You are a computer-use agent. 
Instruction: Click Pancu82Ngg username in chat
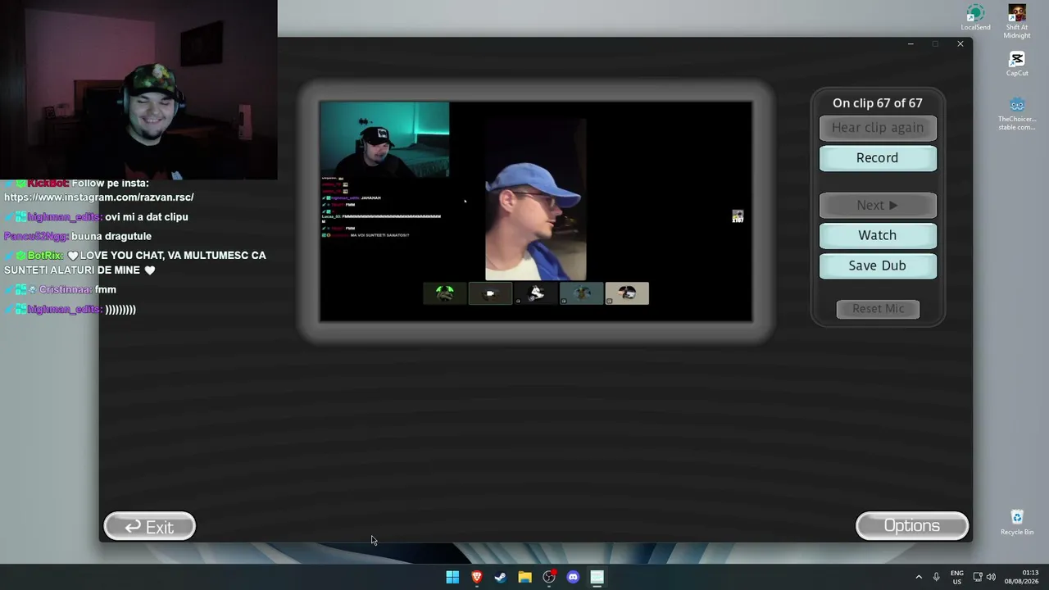coord(35,237)
